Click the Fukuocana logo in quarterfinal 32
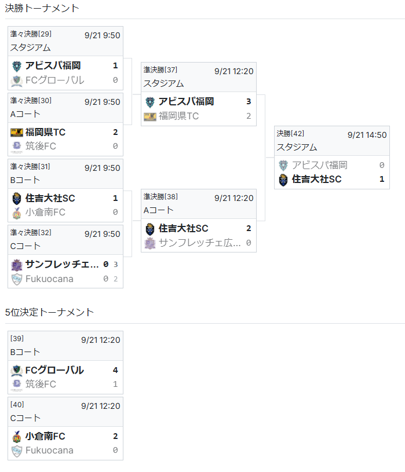405x472 pixels. pyautogui.click(x=17, y=279)
